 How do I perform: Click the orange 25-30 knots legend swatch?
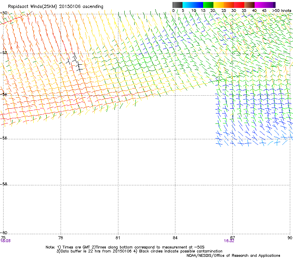click(x=229, y=5)
